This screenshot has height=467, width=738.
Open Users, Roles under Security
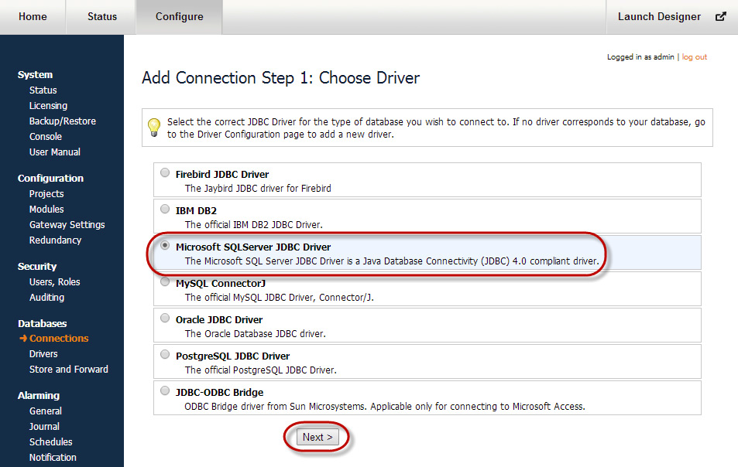pyautogui.click(x=55, y=282)
